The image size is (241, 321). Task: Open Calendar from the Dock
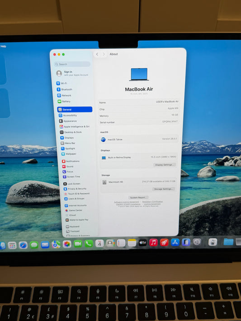99,243
